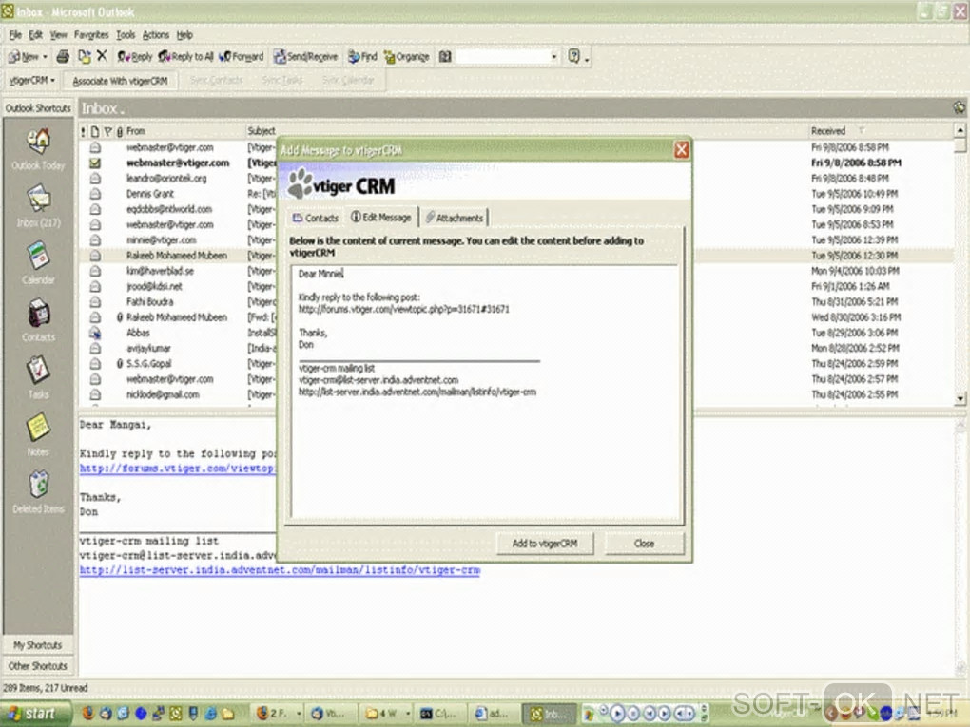Open the Contacts shortcut icon

click(38, 314)
